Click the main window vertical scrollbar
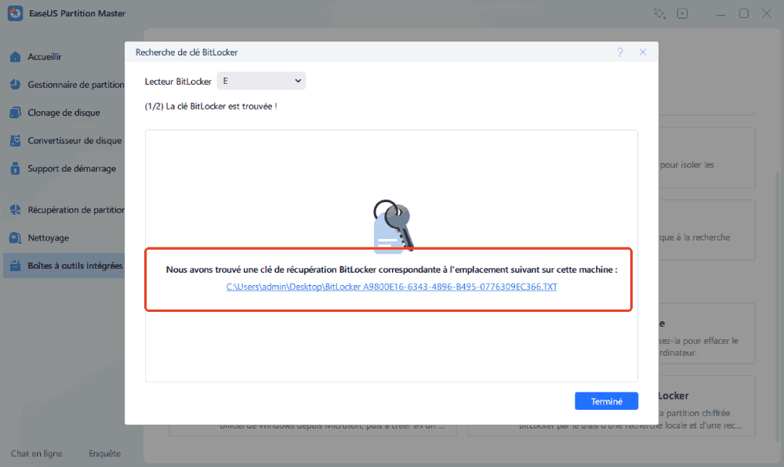This screenshot has height=467, width=784. 778,307
